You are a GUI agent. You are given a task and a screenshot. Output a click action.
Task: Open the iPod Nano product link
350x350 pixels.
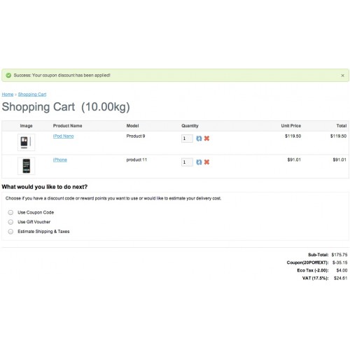tap(63, 136)
